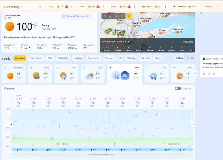
Task: Select the Overview hourly tab
Action: (x=20, y=58)
